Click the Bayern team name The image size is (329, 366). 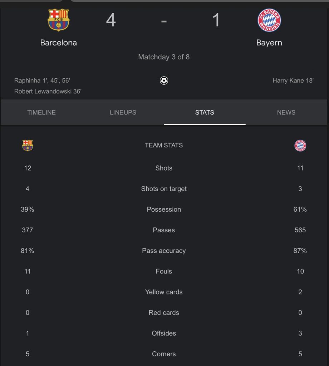click(269, 43)
